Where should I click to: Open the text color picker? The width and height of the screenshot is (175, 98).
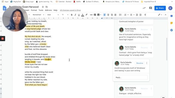pos(83,15)
